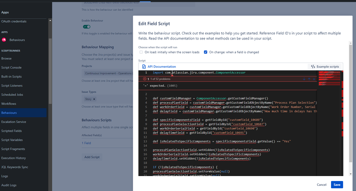Click the Issue Types selection field
Image resolution: width=356 pixels, height=191 pixels.
pos(107,99)
